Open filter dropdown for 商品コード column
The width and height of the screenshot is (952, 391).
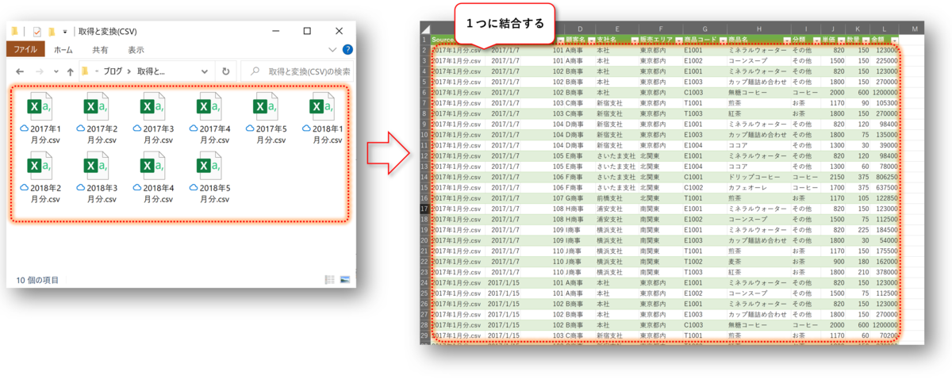(723, 39)
